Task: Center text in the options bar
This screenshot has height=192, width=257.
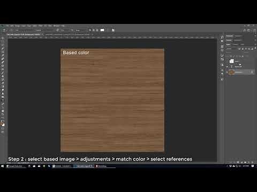Action: [x=93, y=30]
